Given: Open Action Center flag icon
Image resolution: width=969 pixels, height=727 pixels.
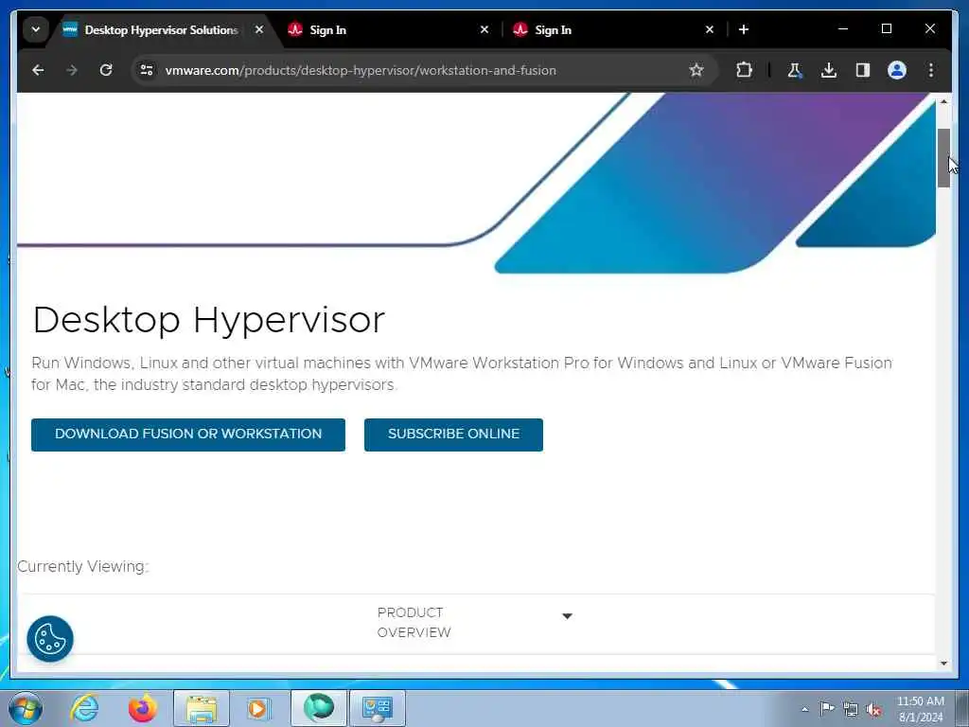Looking at the screenshot, I should pos(827,708).
